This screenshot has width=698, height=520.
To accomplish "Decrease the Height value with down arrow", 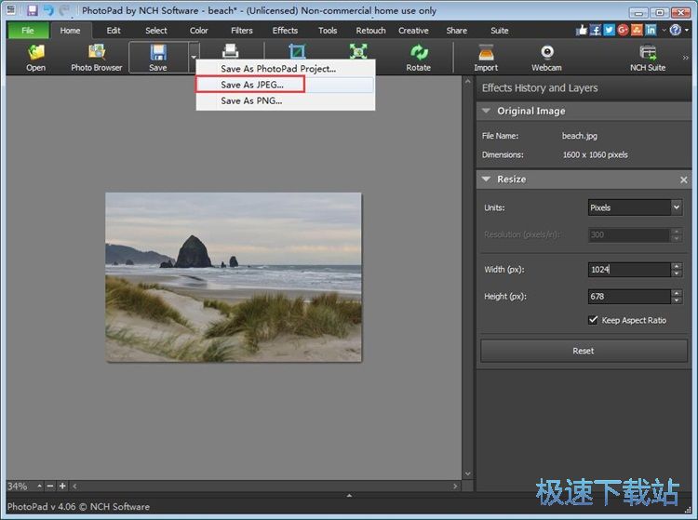I will pos(677,300).
